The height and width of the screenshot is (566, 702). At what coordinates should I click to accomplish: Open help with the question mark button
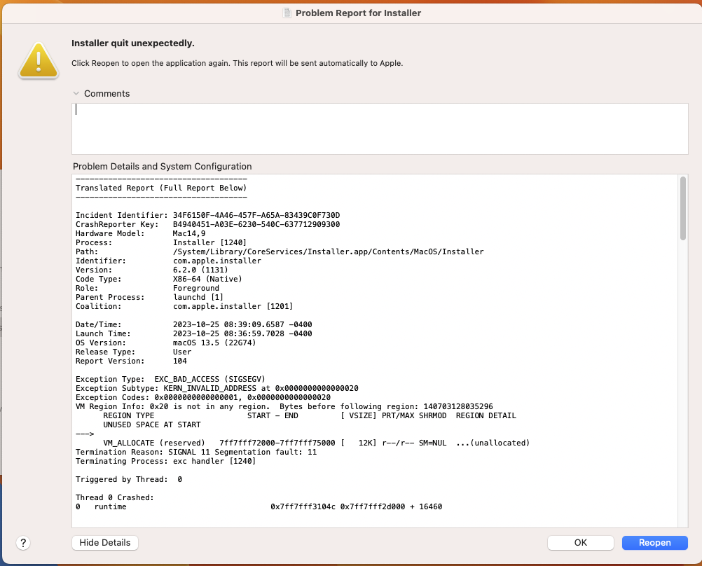tap(23, 543)
